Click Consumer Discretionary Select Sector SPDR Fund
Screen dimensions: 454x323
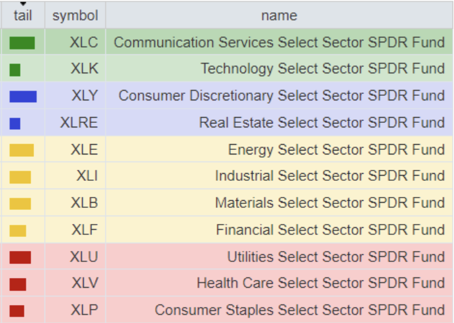point(282,96)
